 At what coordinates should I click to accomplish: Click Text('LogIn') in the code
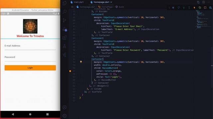112,77
